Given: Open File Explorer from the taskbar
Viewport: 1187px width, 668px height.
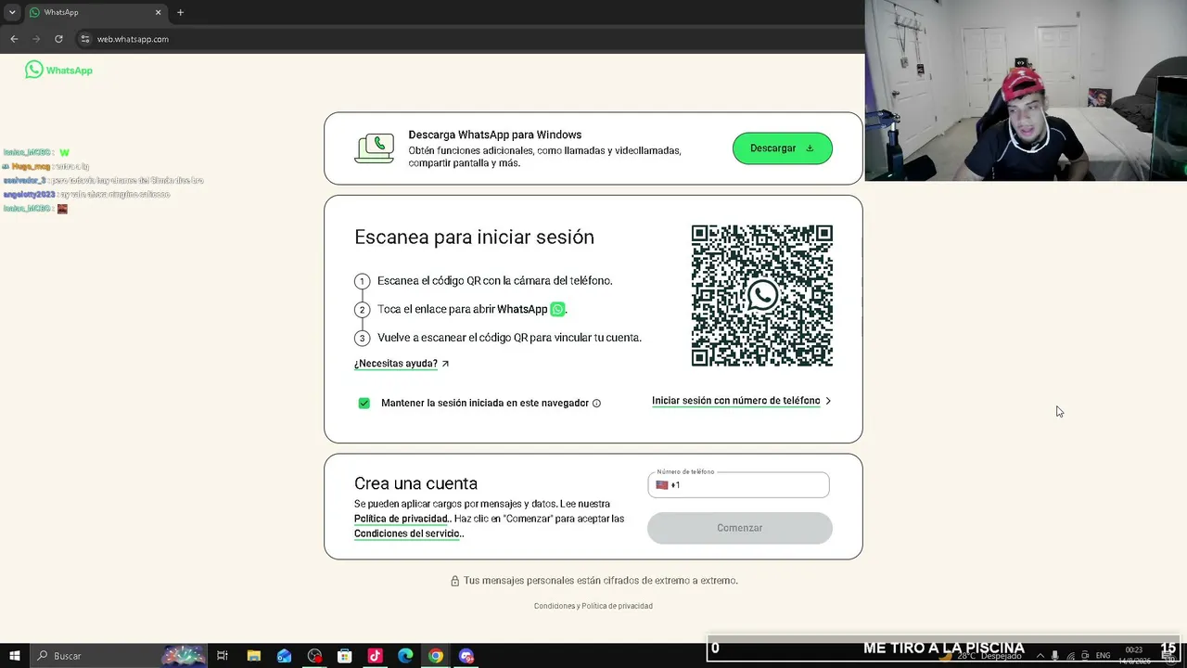Looking at the screenshot, I should click(x=253, y=656).
